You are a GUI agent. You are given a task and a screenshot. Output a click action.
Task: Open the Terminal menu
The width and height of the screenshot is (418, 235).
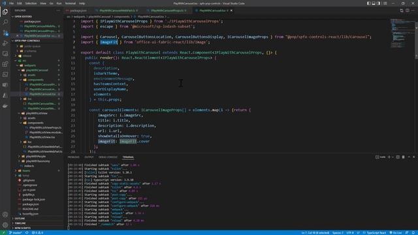pyautogui.click(x=70, y=3)
